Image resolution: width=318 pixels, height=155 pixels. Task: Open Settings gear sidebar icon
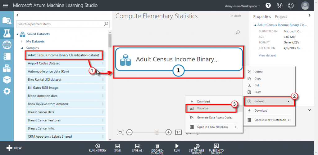7,91
